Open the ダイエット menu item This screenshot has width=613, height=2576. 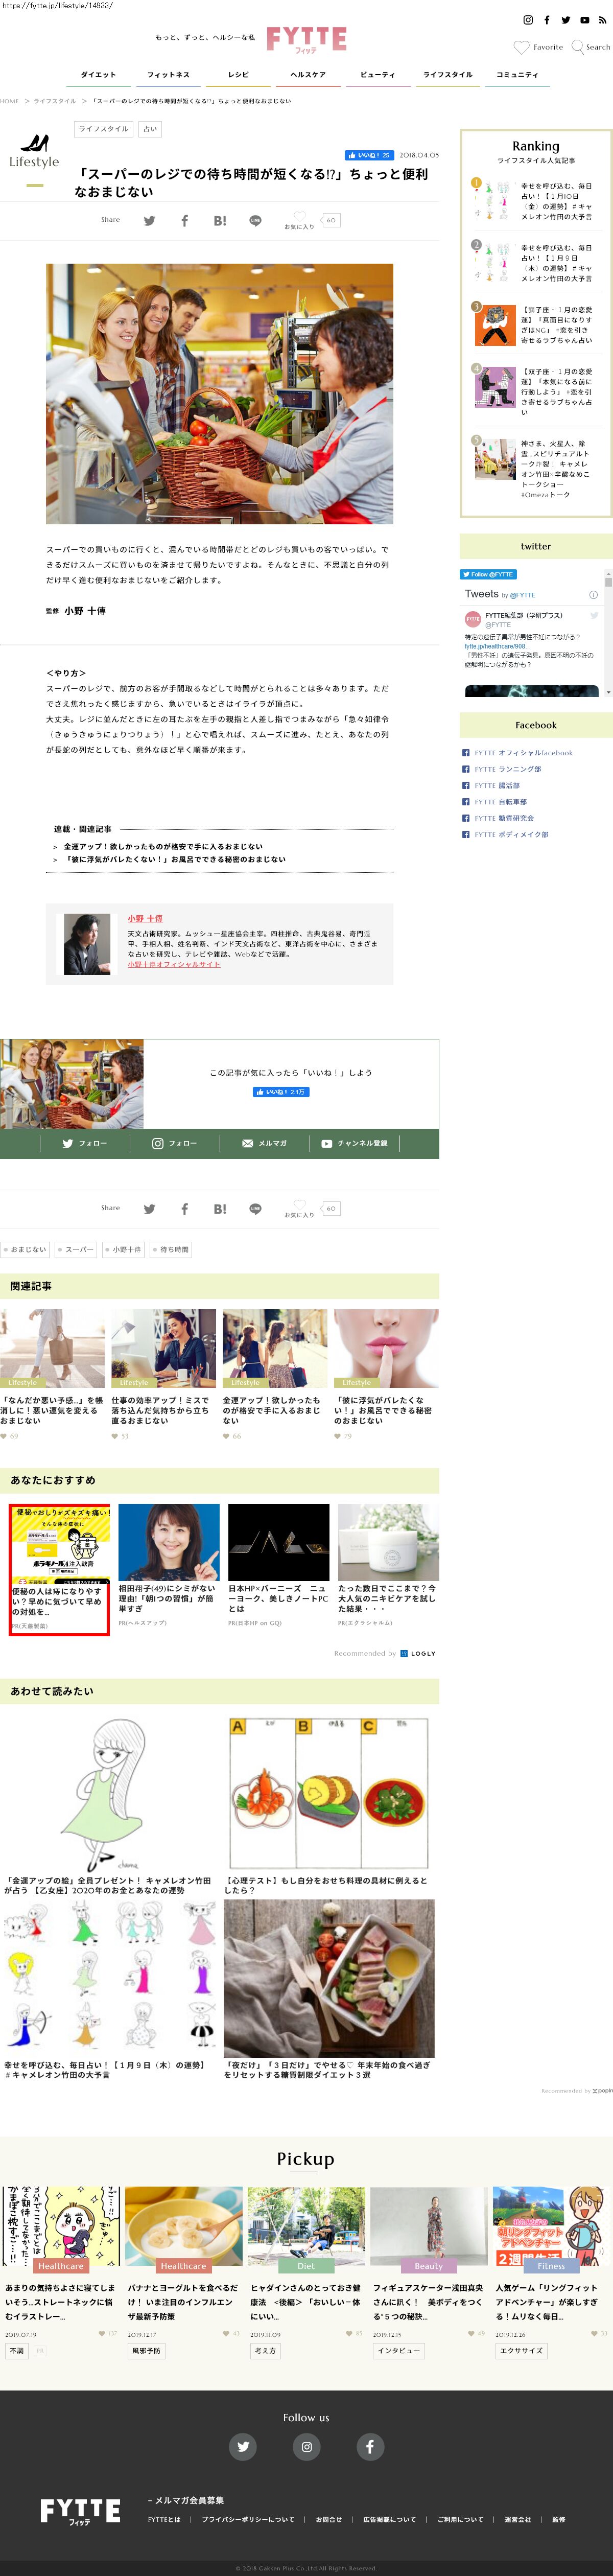point(98,75)
